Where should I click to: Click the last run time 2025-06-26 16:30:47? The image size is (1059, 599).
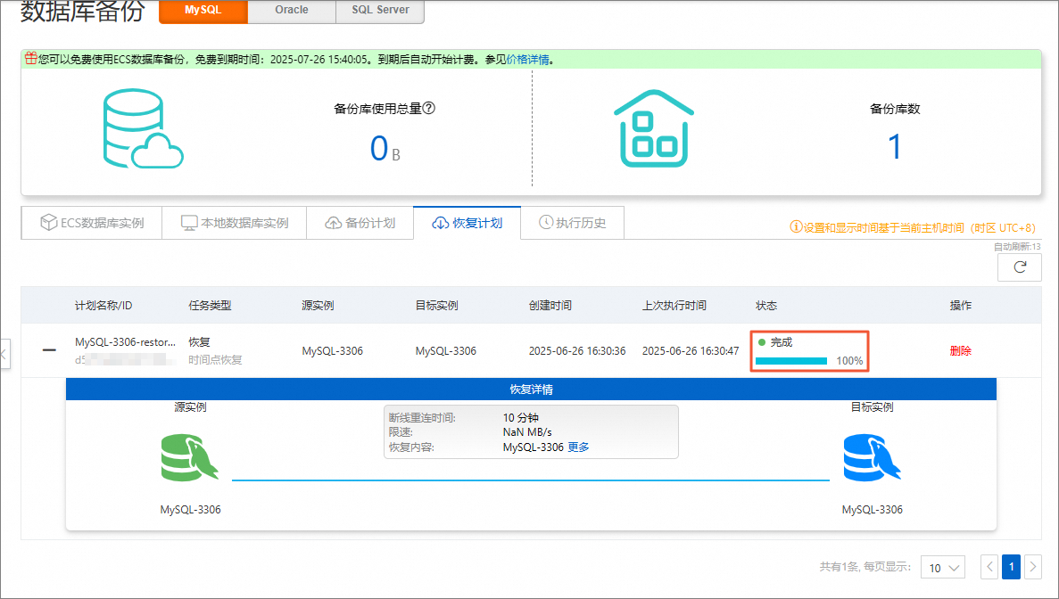[x=691, y=351]
